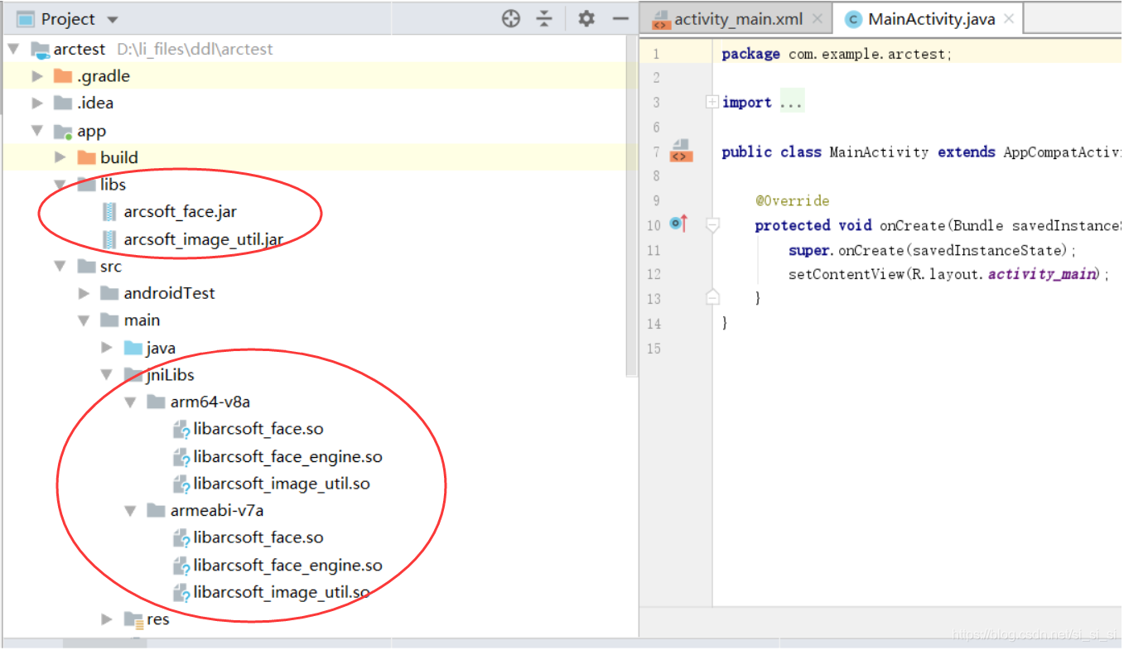Click the Collapse All icon in Project panel
Viewport: 1124px width, 650px height.
(544, 17)
